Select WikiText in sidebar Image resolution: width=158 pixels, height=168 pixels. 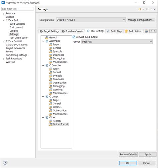point(10,62)
